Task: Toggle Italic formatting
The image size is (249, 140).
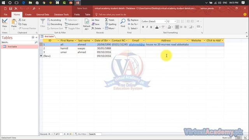Action: pyautogui.click(x=147, y=27)
